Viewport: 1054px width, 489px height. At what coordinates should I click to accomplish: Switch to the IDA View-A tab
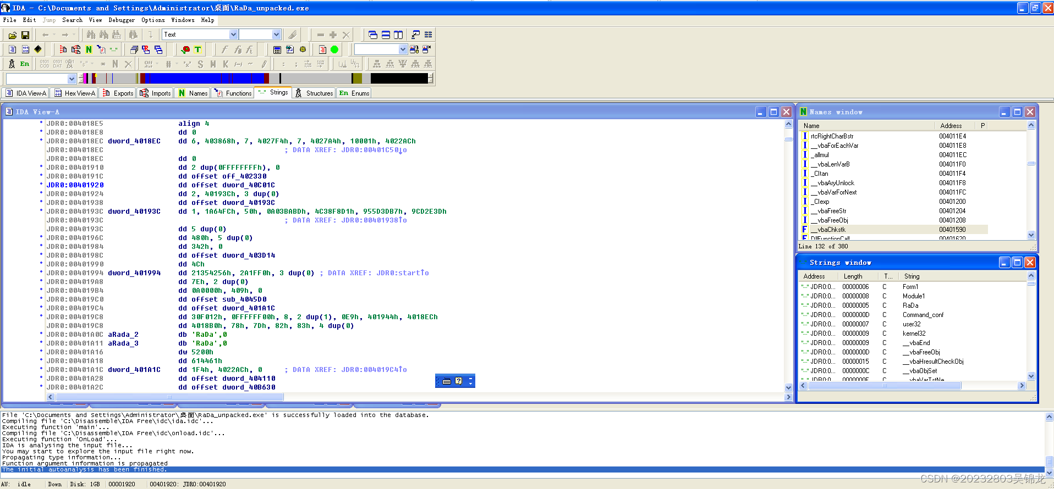click(x=26, y=93)
